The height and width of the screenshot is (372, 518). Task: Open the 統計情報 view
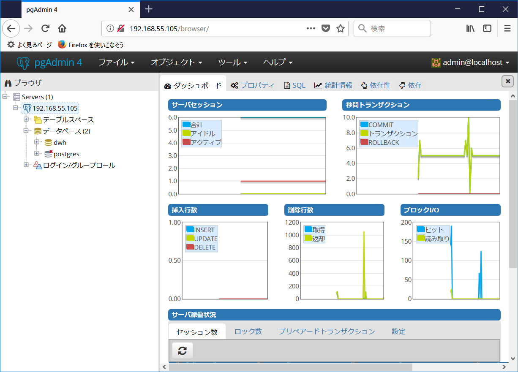333,85
